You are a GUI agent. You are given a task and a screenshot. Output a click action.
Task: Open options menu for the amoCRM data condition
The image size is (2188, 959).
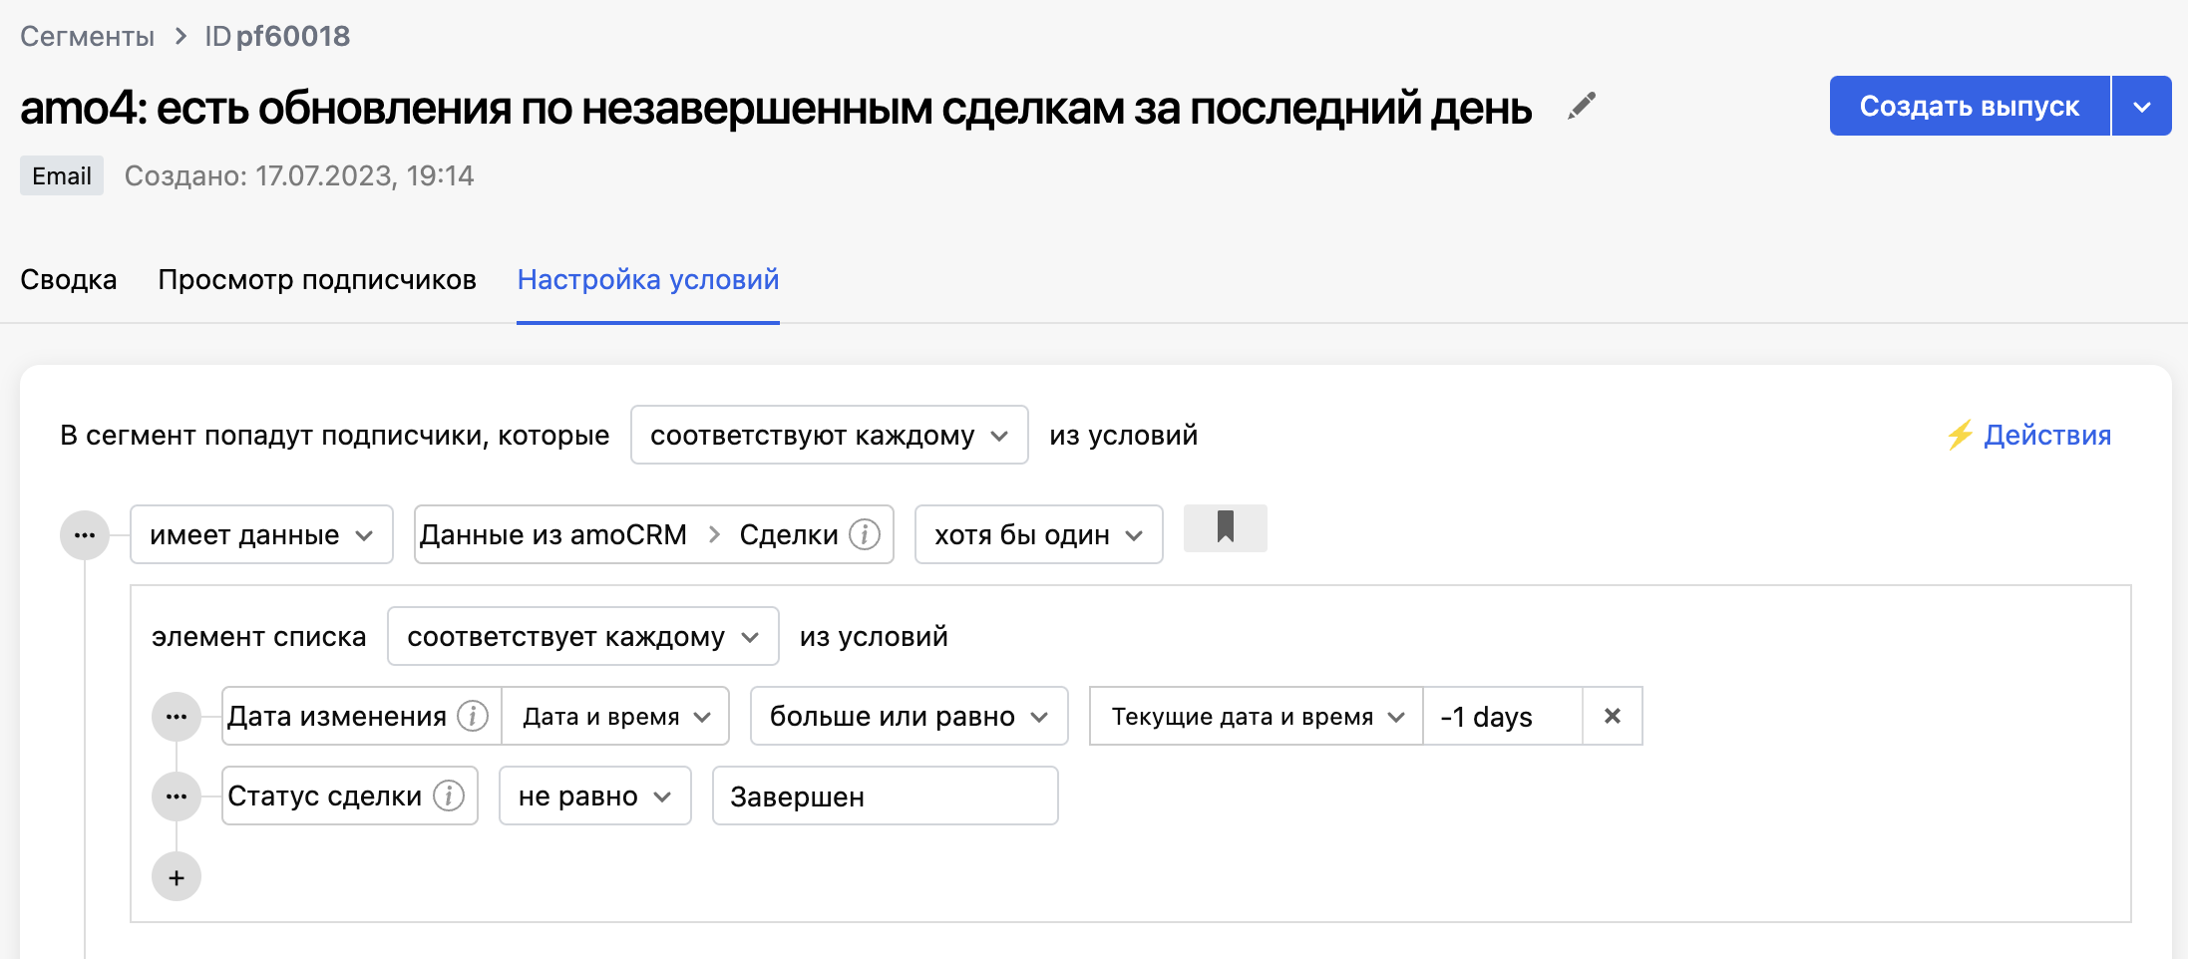click(85, 535)
